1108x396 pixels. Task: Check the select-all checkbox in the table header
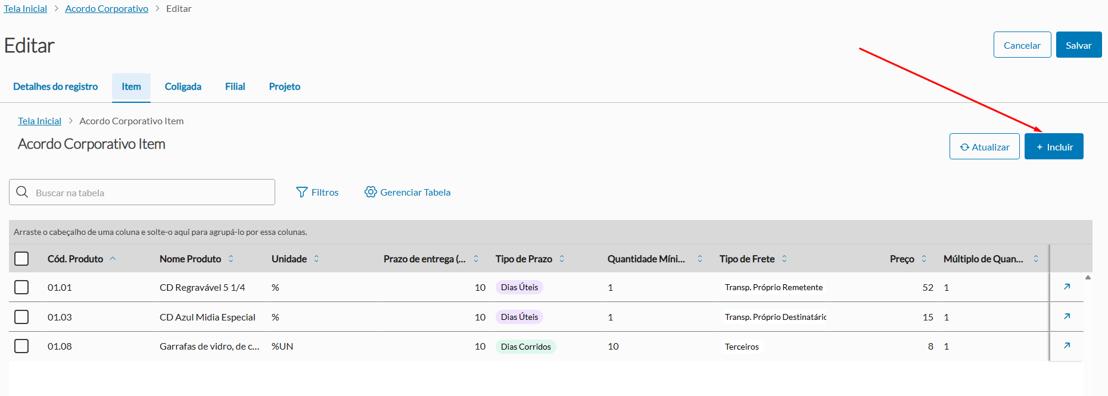(x=21, y=259)
